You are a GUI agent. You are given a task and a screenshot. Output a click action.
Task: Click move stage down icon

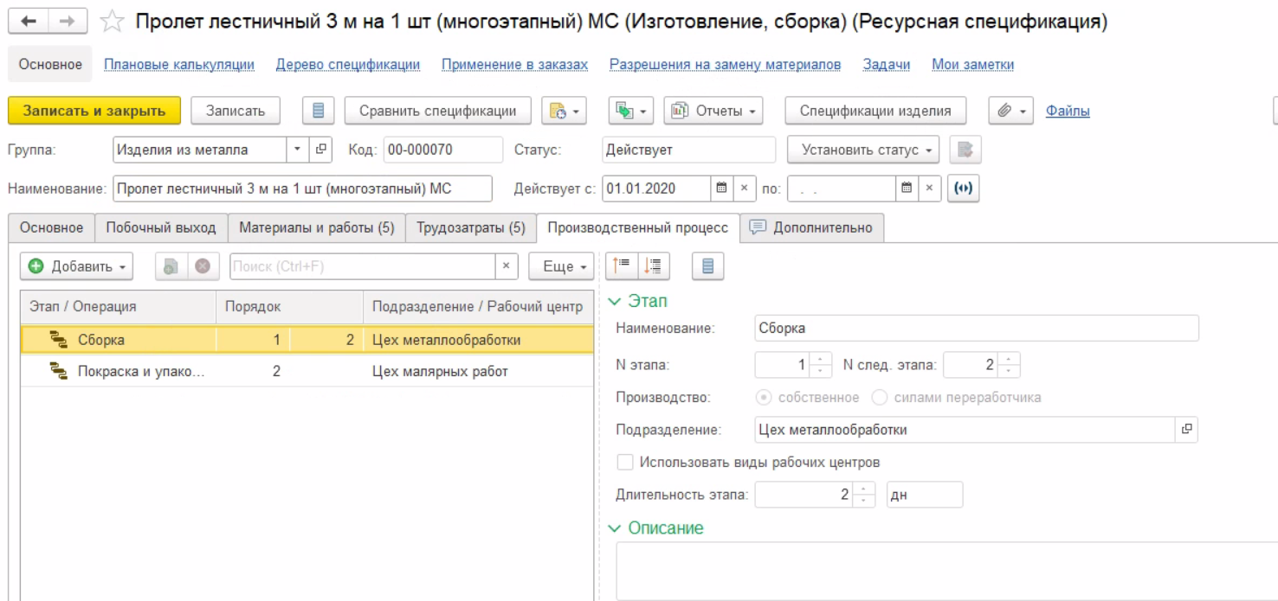click(x=654, y=266)
